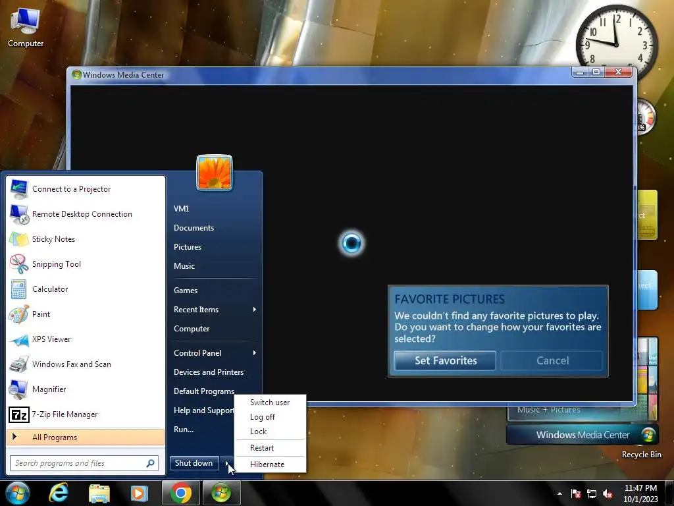Open Computer desktop icon
Screen dimensions: 674x506
pos(26,28)
